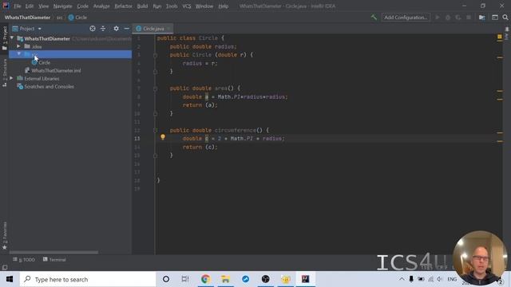Open the Refactor menu
The height and width of the screenshot is (287, 511).
click(x=123, y=6)
